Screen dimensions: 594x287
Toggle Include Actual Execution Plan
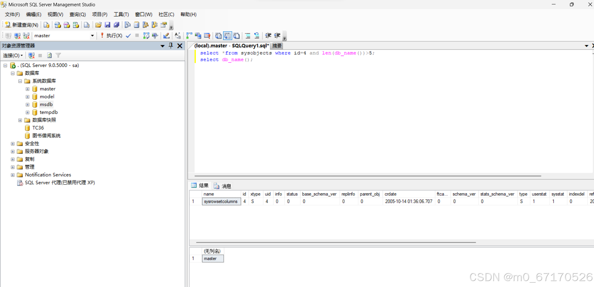[189, 36]
